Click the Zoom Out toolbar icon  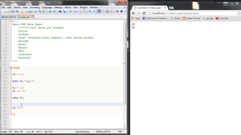75,11
